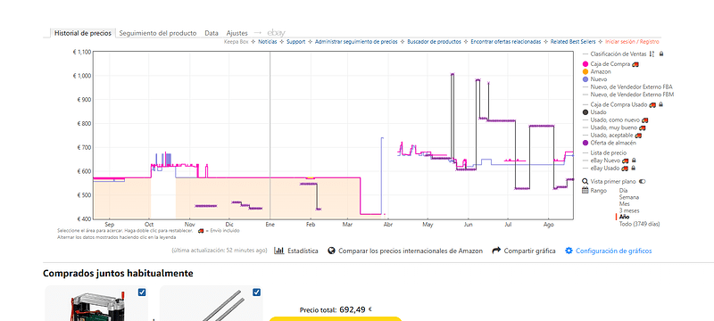Screen dimensions: 714x321
Task: Switch to the Historial de precios tab
Action: [82, 33]
